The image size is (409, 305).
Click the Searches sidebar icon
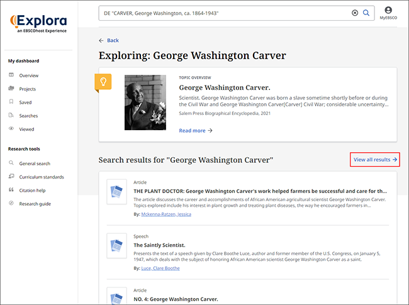pyautogui.click(x=11, y=115)
